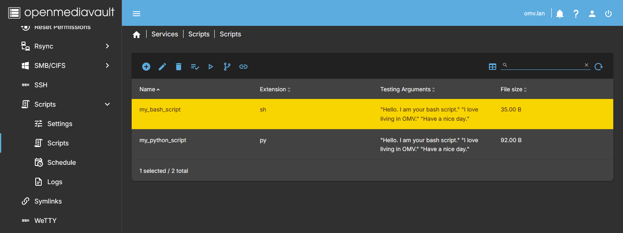Open the table column chooser icon
Screen dimensions: 623x233
click(x=493, y=67)
